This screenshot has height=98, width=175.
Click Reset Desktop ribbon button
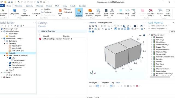[168, 12]
